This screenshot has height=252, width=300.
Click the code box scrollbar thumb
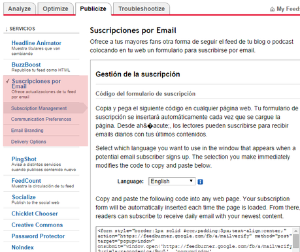295,241
